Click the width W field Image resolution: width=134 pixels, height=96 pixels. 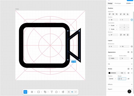pos(113,46)
